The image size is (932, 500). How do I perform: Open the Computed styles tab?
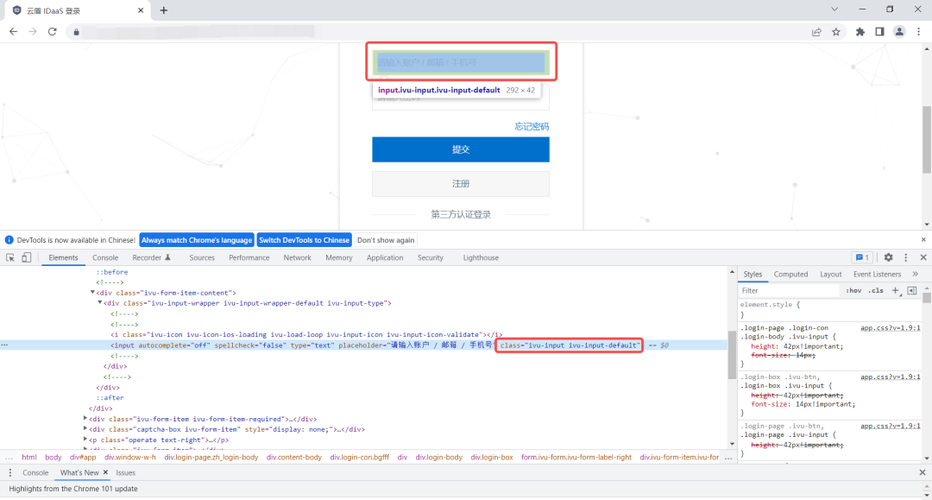(790, 274)
